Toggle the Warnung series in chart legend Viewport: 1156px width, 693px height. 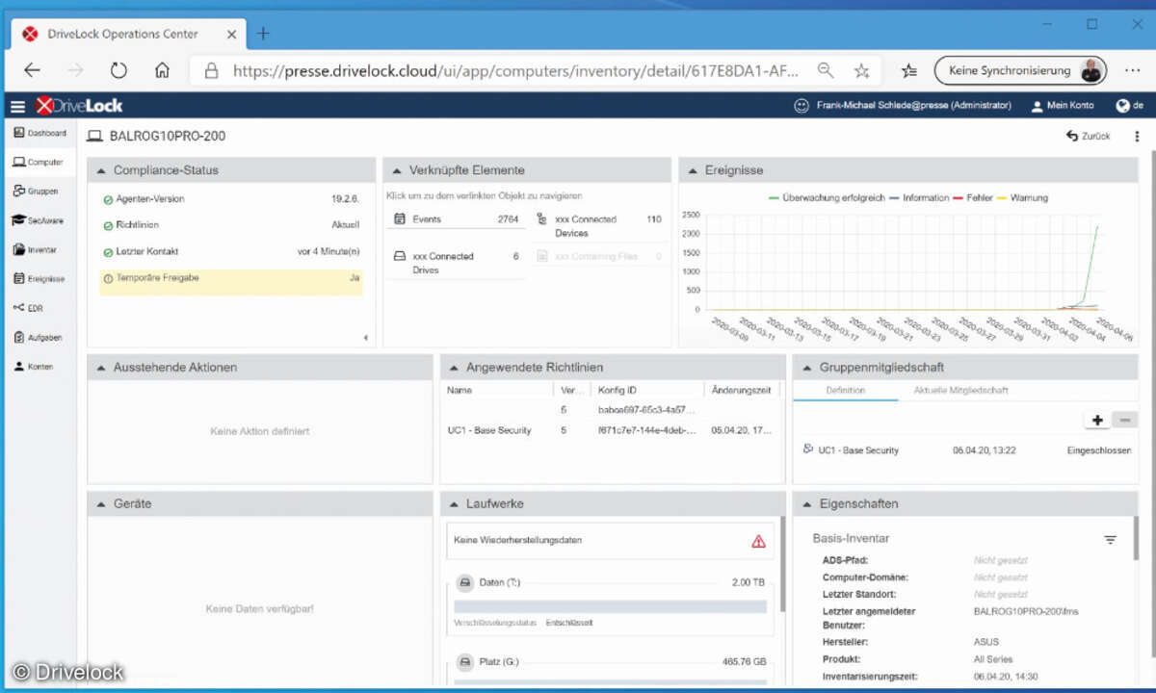(x=1021, y=198)
